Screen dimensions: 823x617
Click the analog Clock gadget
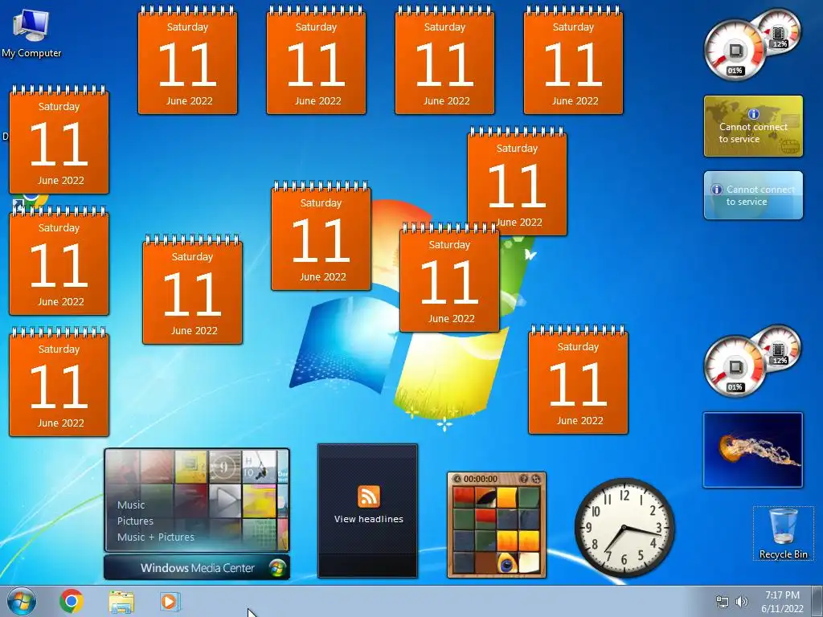(624, 527)
